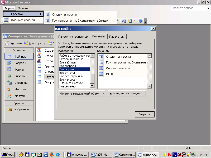Expand the New Object dropdown arrow
Image resolution: width=211 pixels, height=158 pixels.
tap(134, 21)
